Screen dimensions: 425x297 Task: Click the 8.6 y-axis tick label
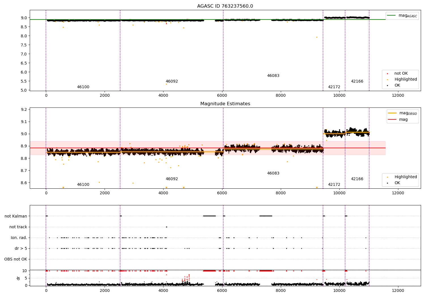coord(24,183)
